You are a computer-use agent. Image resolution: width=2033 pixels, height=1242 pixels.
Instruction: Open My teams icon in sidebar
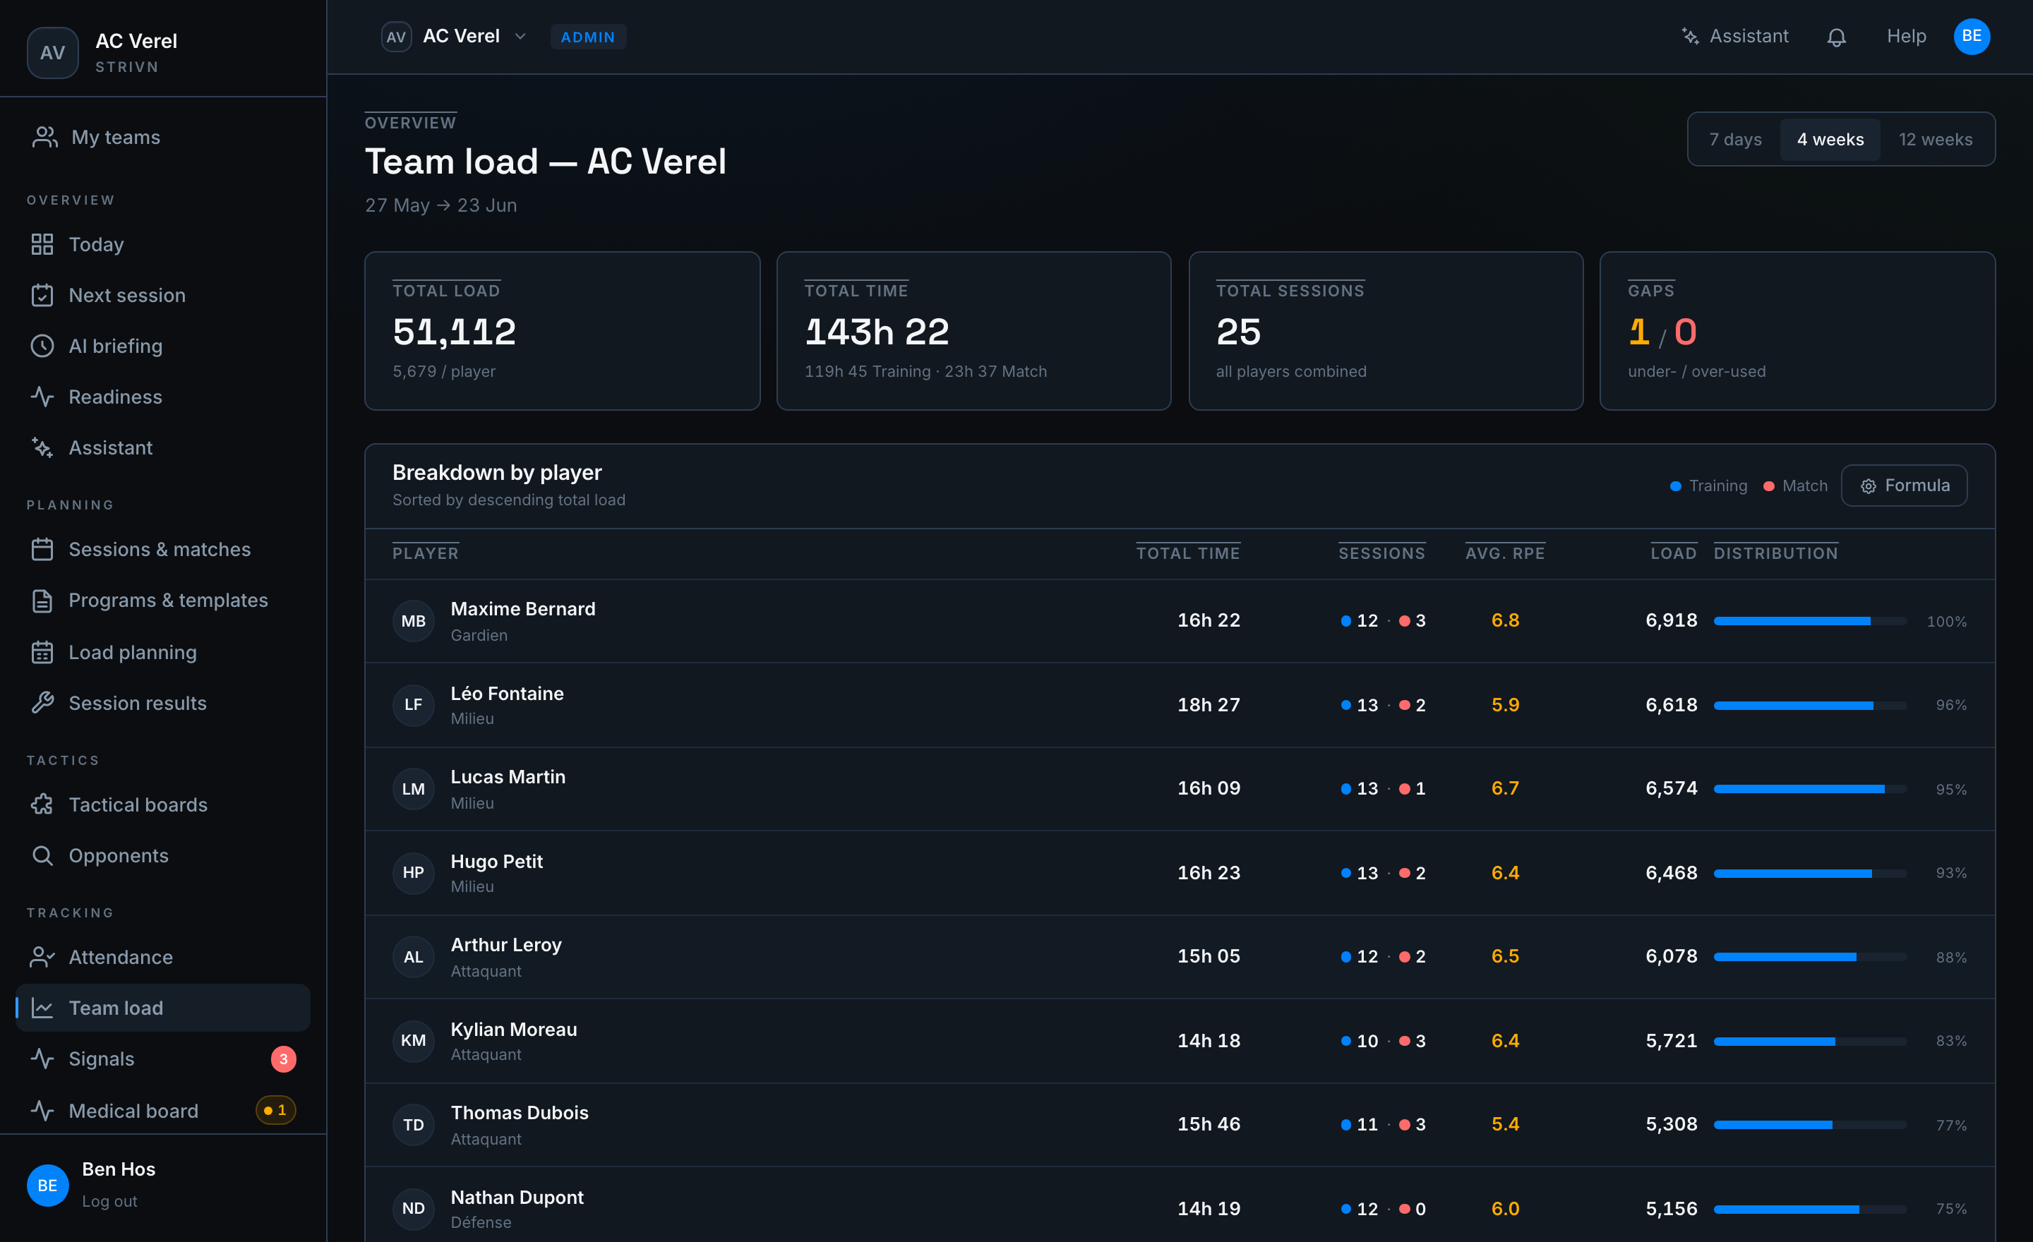click(44, 137)
